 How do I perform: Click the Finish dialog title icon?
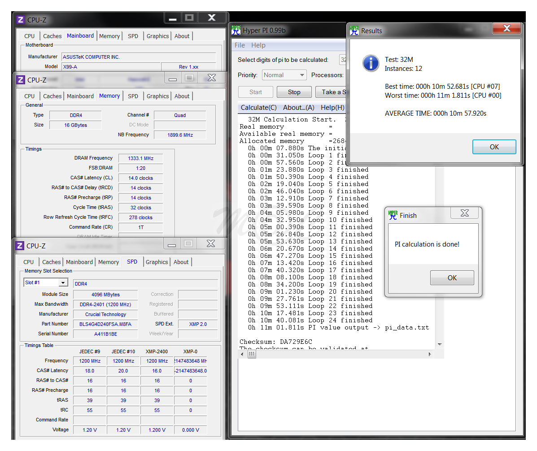point(393,215)
